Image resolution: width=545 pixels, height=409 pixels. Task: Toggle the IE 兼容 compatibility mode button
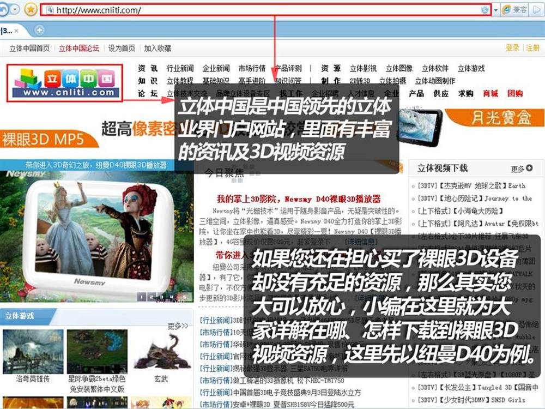(514, 10)
